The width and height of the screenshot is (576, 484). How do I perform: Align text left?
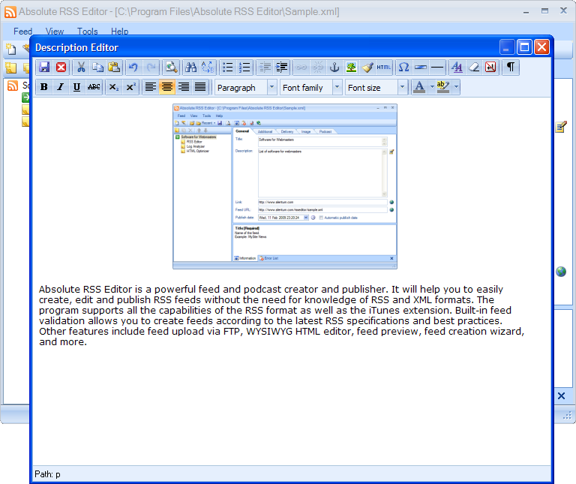[150, 87]
